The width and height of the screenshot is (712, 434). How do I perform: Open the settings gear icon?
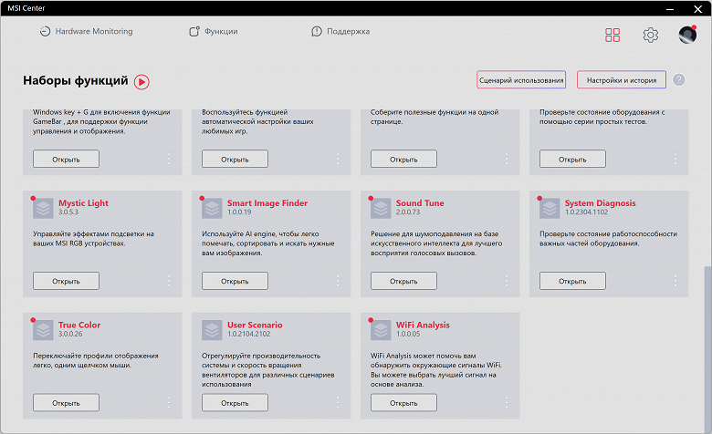point(650,35)
